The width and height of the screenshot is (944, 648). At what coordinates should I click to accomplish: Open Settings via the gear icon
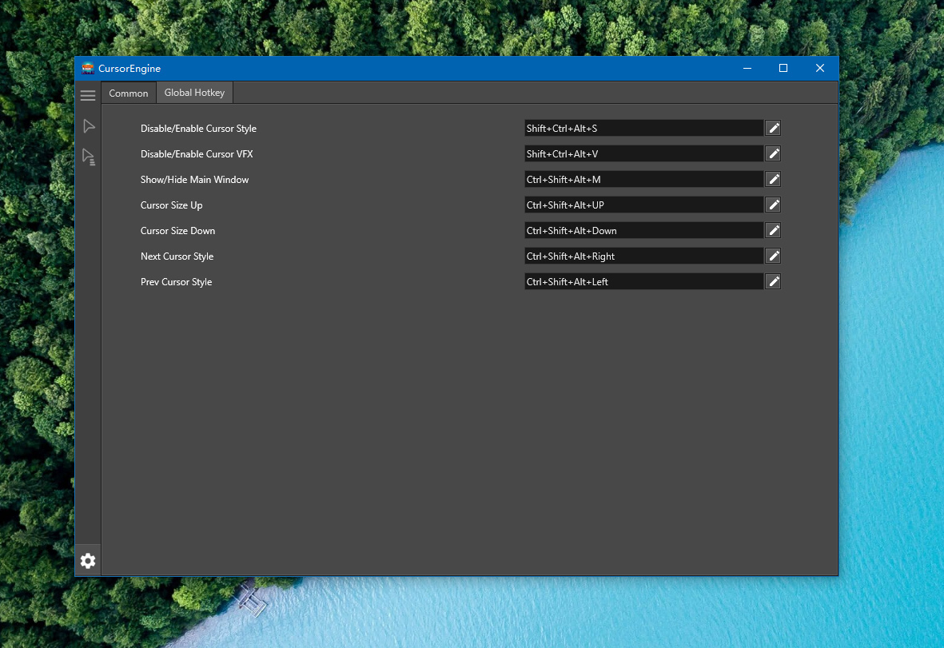[x=88, y=560]
